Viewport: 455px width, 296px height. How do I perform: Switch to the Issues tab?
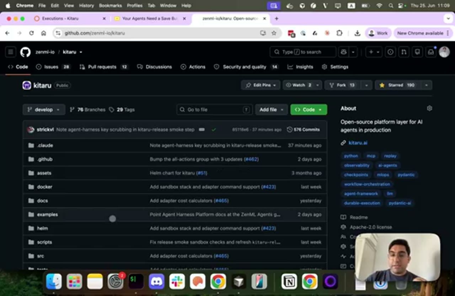point(53,67)
